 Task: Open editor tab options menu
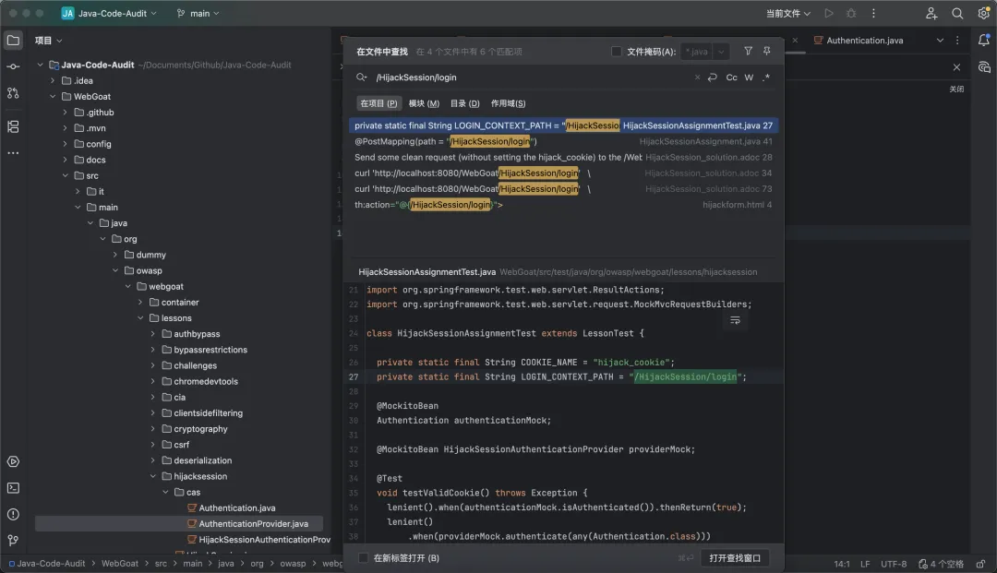tap(957, 40)
